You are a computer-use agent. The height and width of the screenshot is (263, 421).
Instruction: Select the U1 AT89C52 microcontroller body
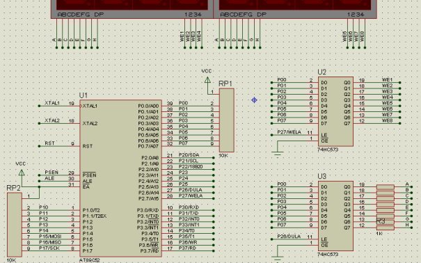pos(120,178)
